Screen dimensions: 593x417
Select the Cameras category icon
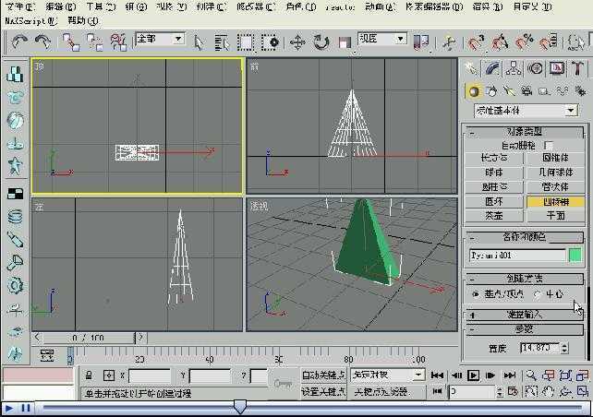[526, 91]
